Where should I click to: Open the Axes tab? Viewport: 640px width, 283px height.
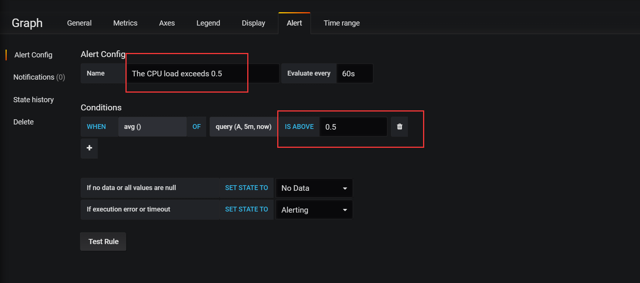(167, 23)
